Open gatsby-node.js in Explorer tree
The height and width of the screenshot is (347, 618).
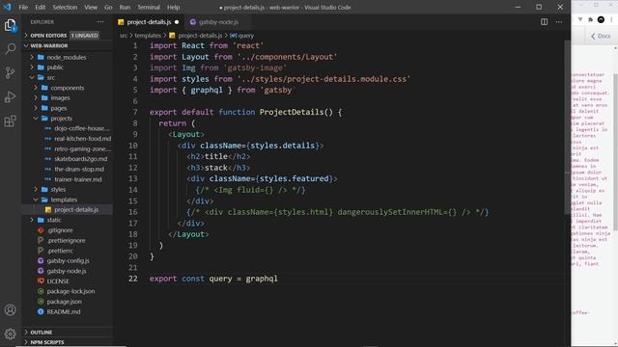pyautogui.click(x=67, y=271)
